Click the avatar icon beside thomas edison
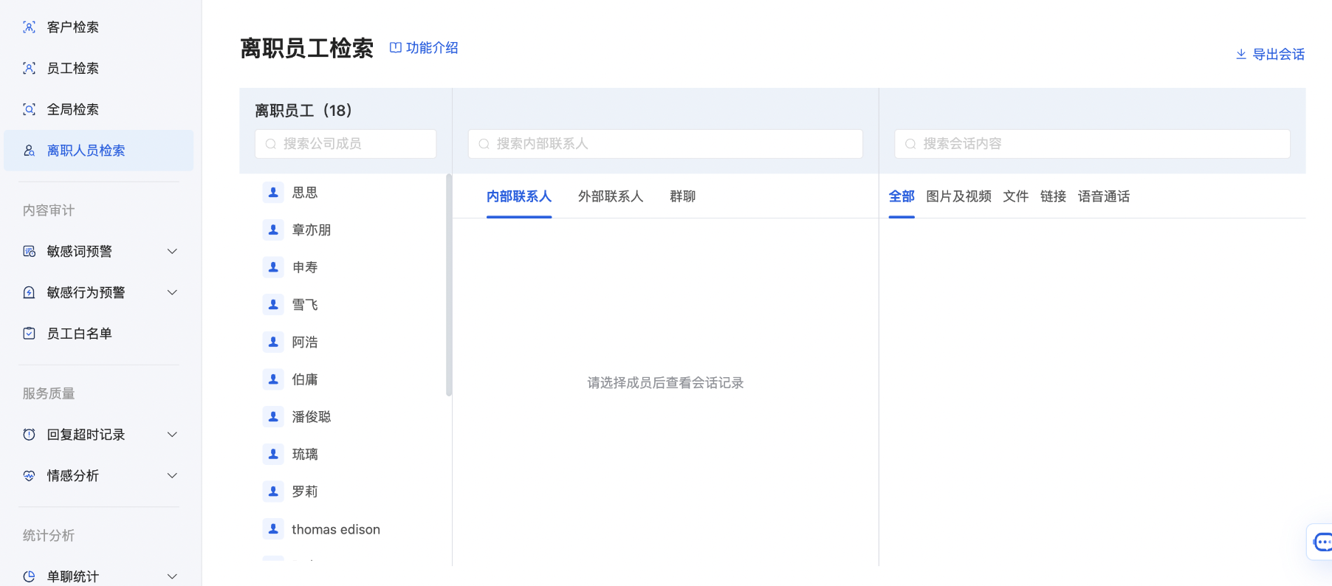The width and height of the screenshot is (1332, 586). pyautogui.click(x=273, y=529)
